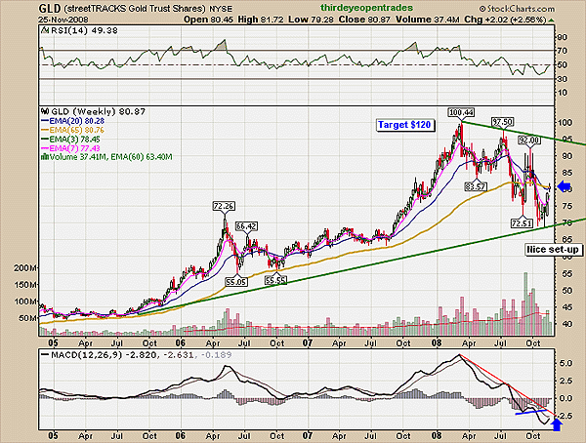Click the -2.5 level on MACD axis
The height and width of the screenshot is (443, 586).
[565, 416]
